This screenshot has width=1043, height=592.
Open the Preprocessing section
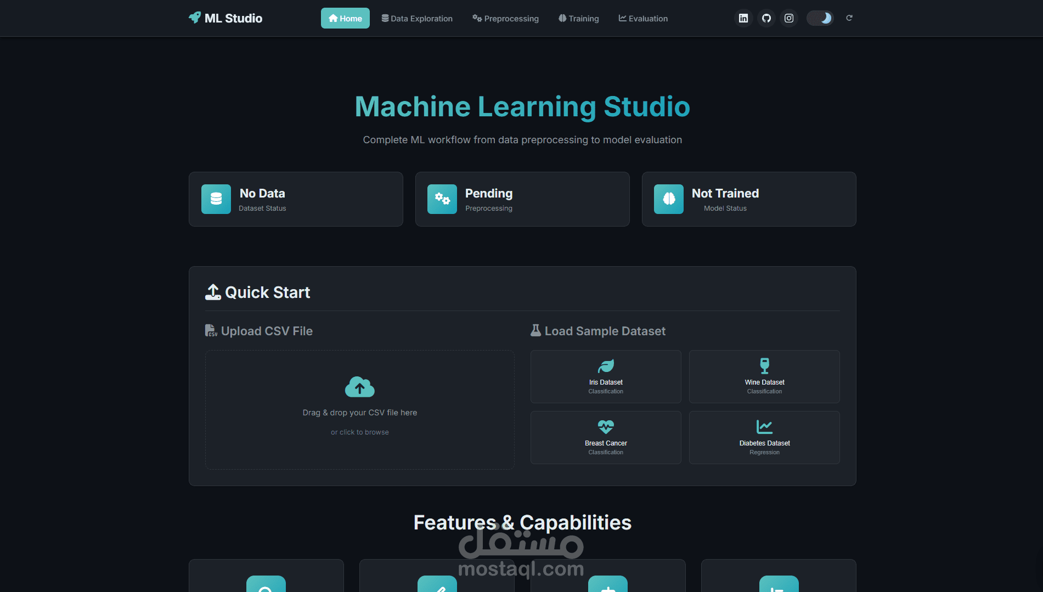[x=505, y=18]
